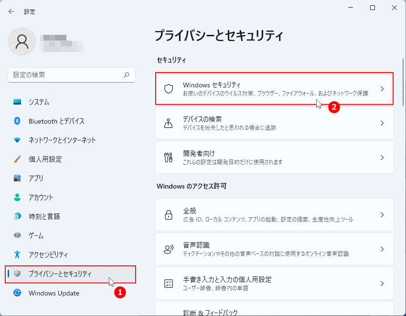406x316 pixels.
Task: Click the network Wi-Fi icon
Action: tap(17, 140)
